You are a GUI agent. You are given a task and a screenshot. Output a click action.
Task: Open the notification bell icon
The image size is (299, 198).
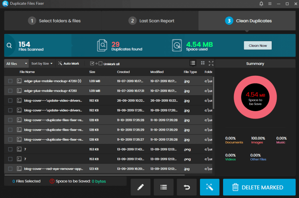tap(261, 4)
